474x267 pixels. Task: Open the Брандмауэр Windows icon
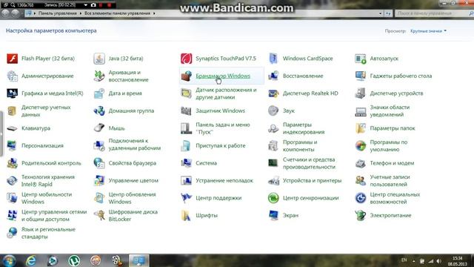(x=186, y=76)
